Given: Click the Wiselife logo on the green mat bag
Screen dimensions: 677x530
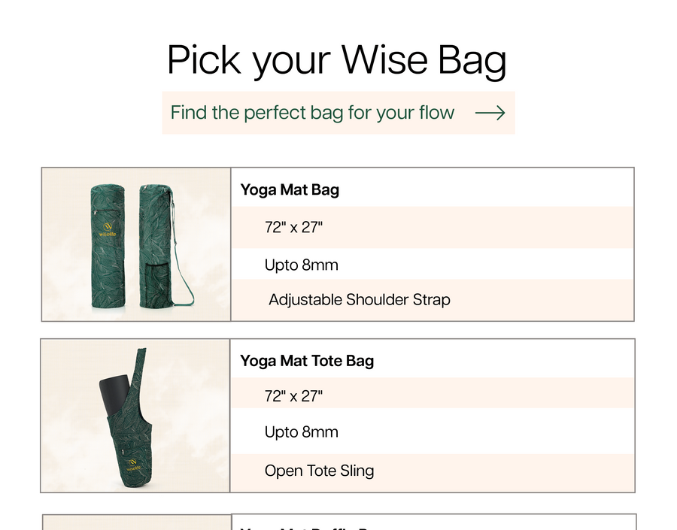Looking at the screenshot, I should click(108, 229).
